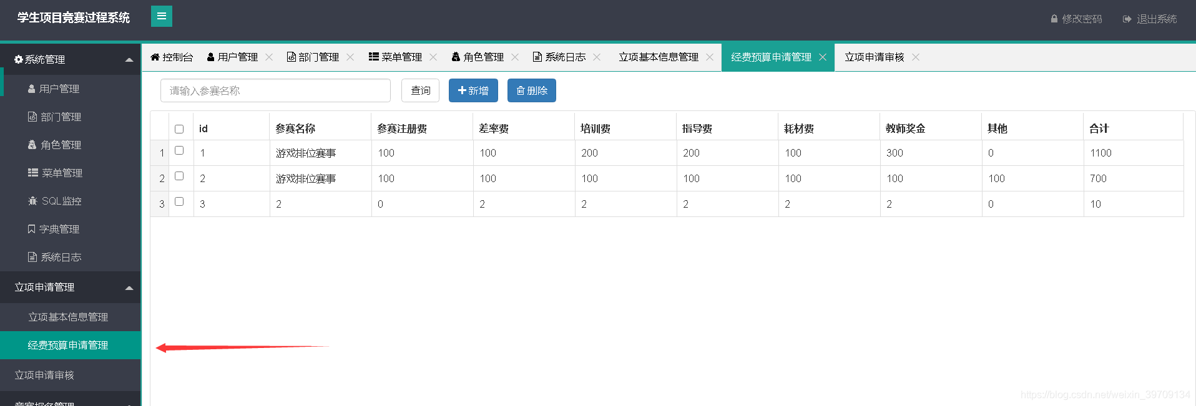This screenshot has width=1196, height=406.
Task: Collapse the 立项申请管理 sidebar group arrow
Action: [x=129, y=288]
